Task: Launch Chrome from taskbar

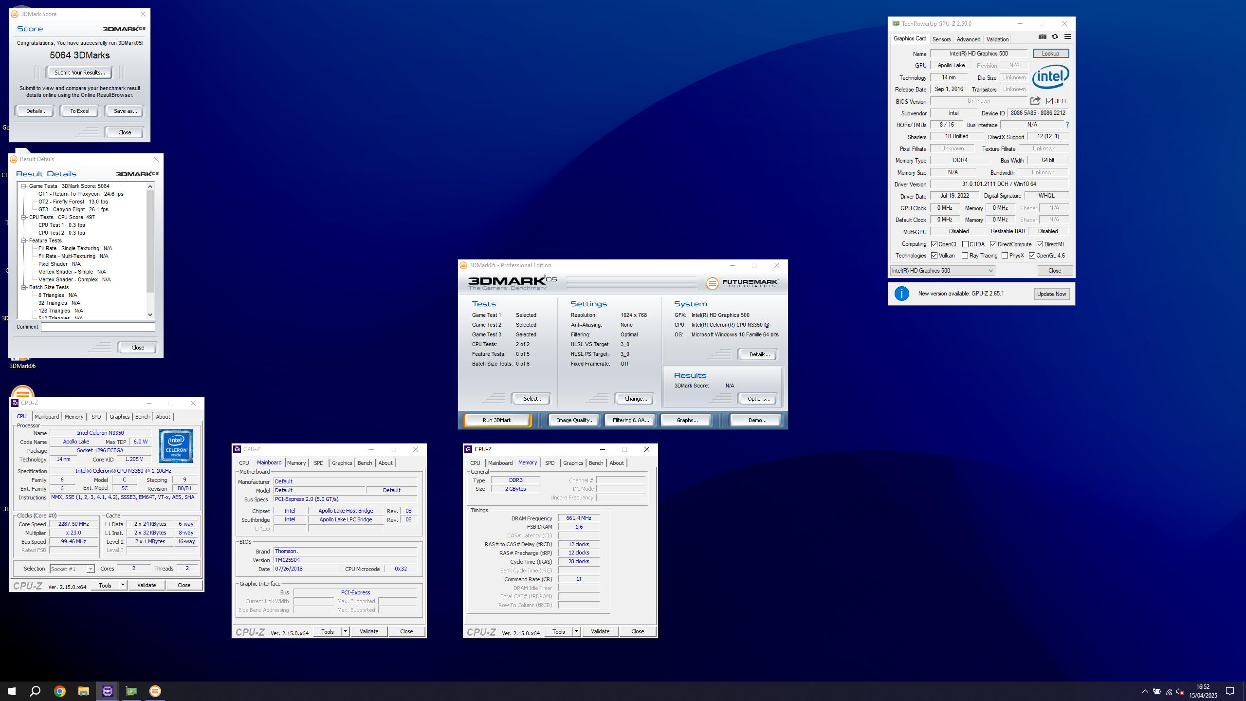Action: [x=60, y=691]
